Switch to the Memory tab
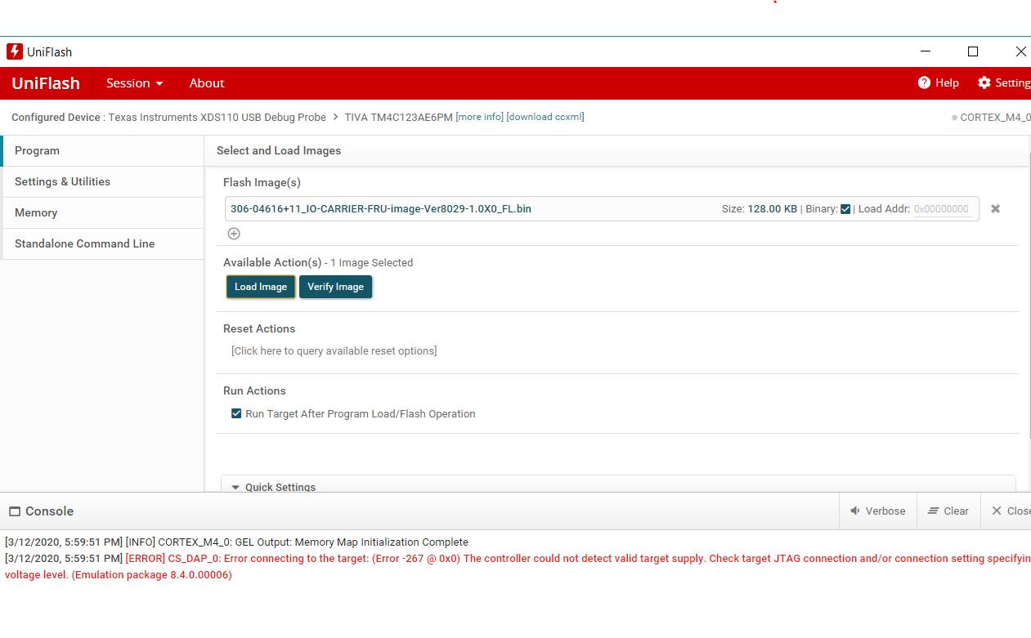Screen dimensions: 1031x638 102,212
